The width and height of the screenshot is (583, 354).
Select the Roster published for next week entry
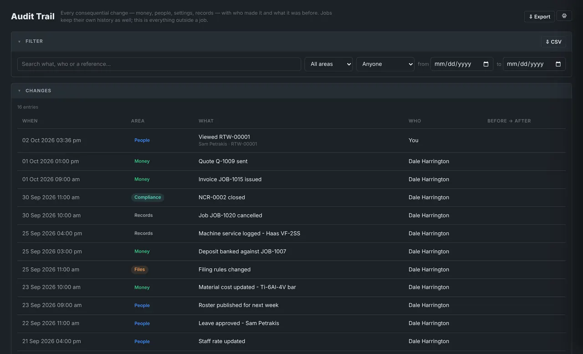[291, 305]
